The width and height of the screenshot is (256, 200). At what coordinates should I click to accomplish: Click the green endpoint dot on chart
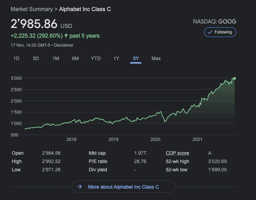[x=235, y=78]
